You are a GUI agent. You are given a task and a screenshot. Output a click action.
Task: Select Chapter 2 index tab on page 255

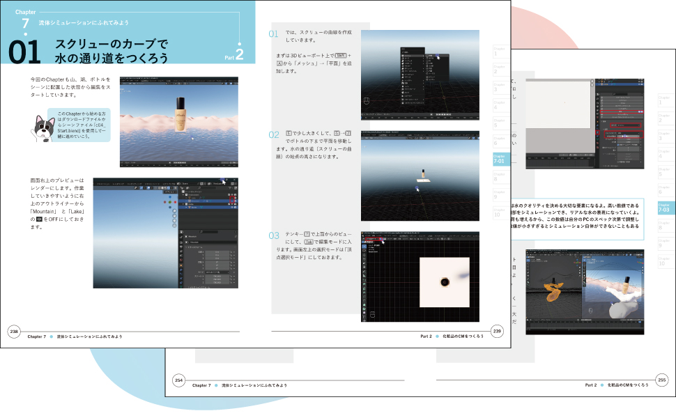coord(666,118)
